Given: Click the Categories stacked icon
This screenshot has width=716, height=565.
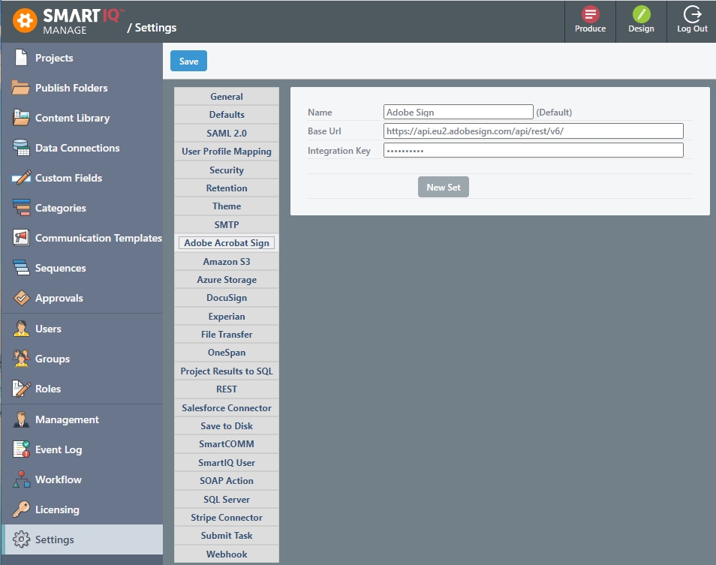Looking at the screenshot, I should pos(21,208).
